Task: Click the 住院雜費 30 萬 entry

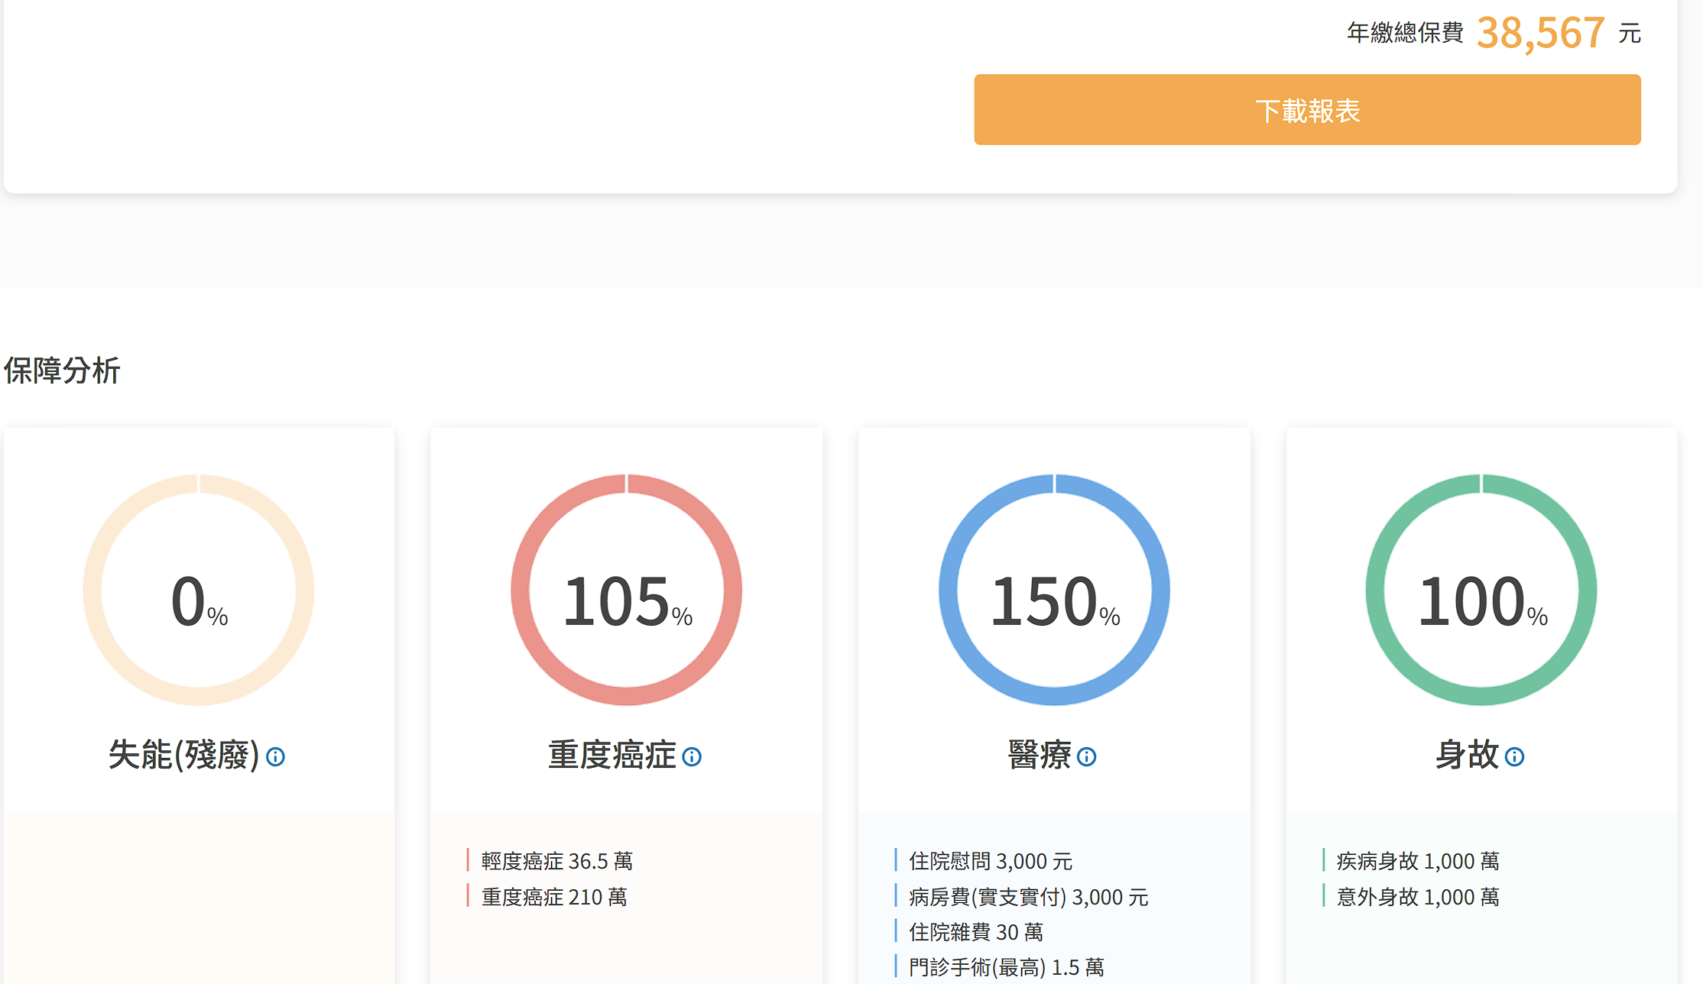Action: 975,932
